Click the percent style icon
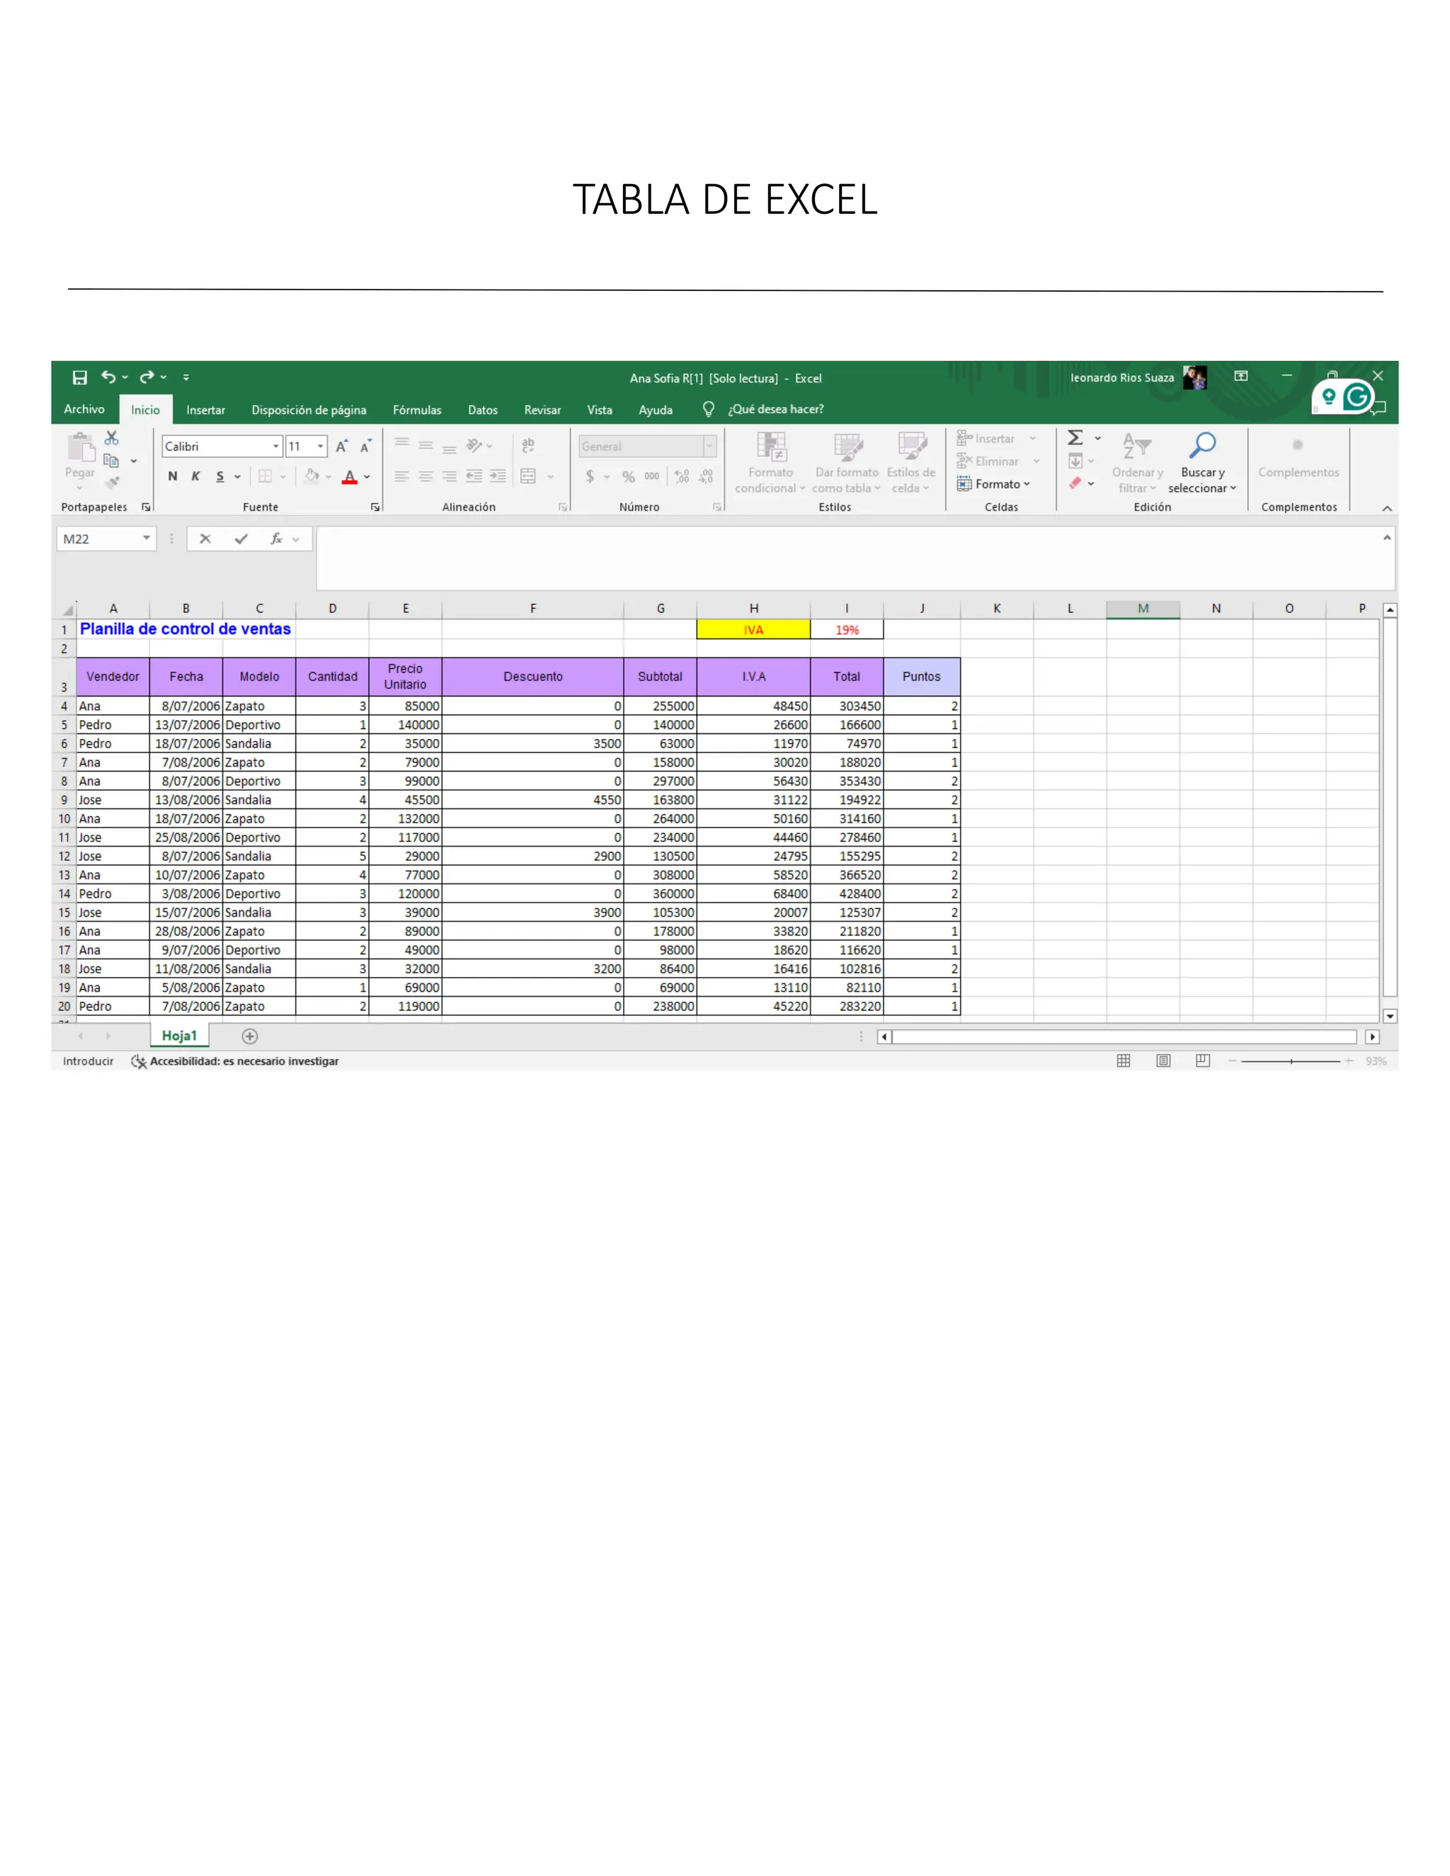Image resolution: width=1450 pixels, height=1876 pixels. 629,476
